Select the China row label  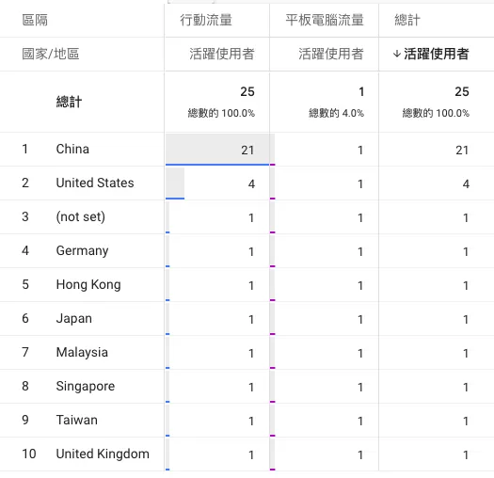coord(72,149)
